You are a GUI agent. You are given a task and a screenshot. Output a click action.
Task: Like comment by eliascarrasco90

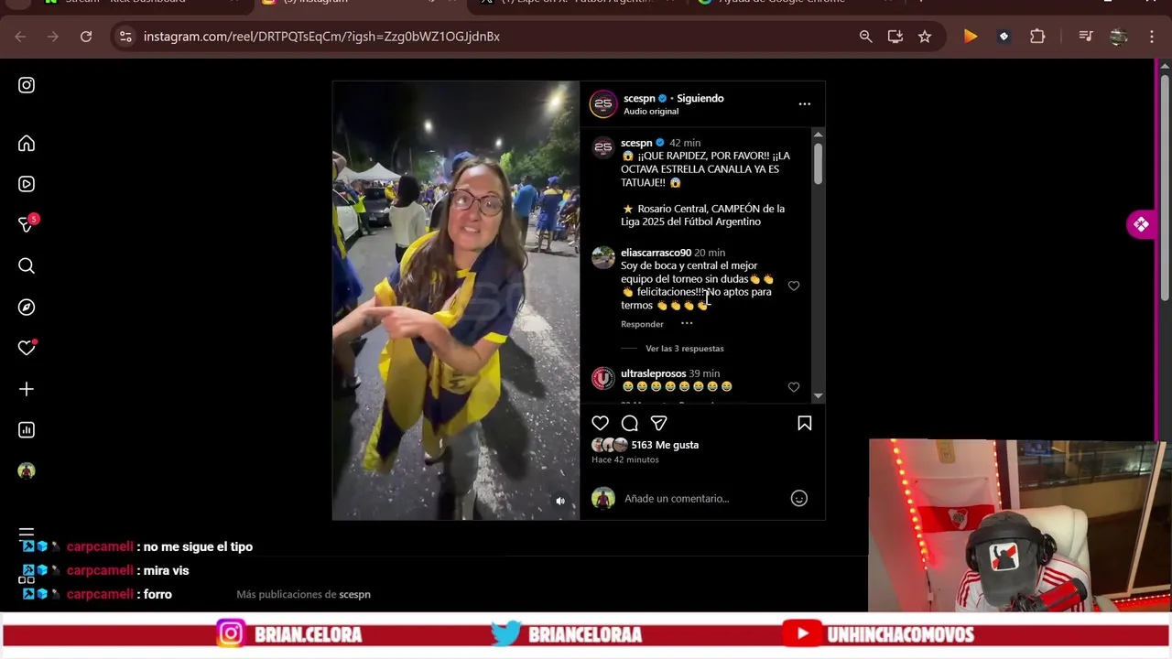coord(794,286)
